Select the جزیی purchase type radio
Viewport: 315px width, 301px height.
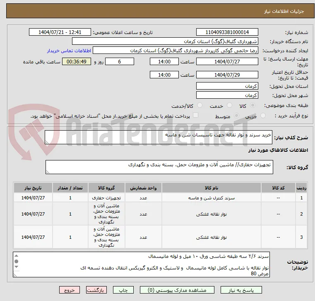263,116
